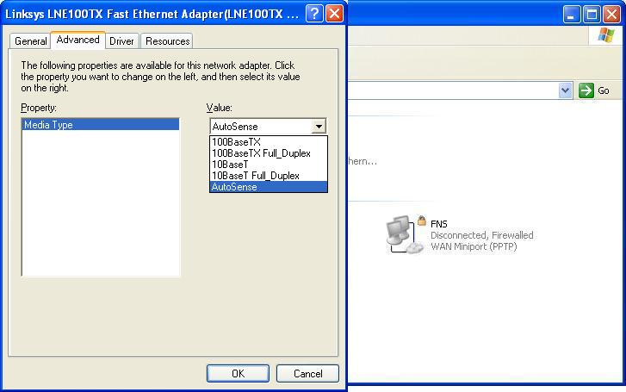626x392 pixels.
Task: Expand the address bar dropdown arrow
Action: [566, 90]
